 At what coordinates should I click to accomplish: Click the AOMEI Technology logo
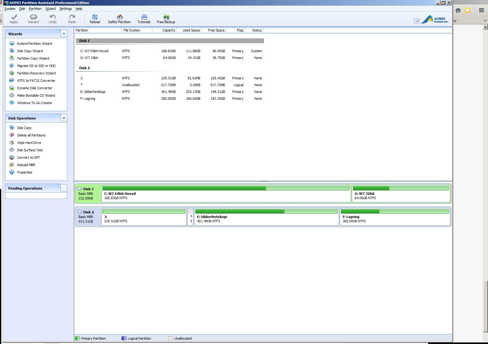click(x=435, y=19)
